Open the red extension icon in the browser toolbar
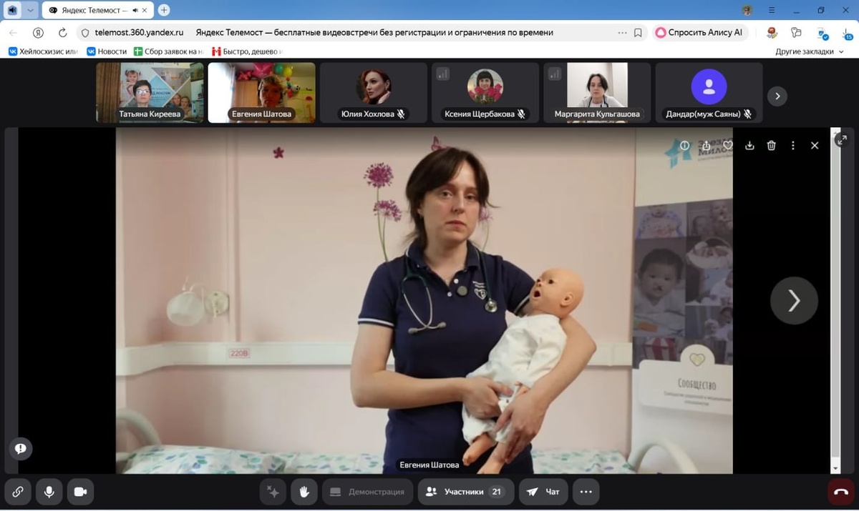 coord(772,32)
